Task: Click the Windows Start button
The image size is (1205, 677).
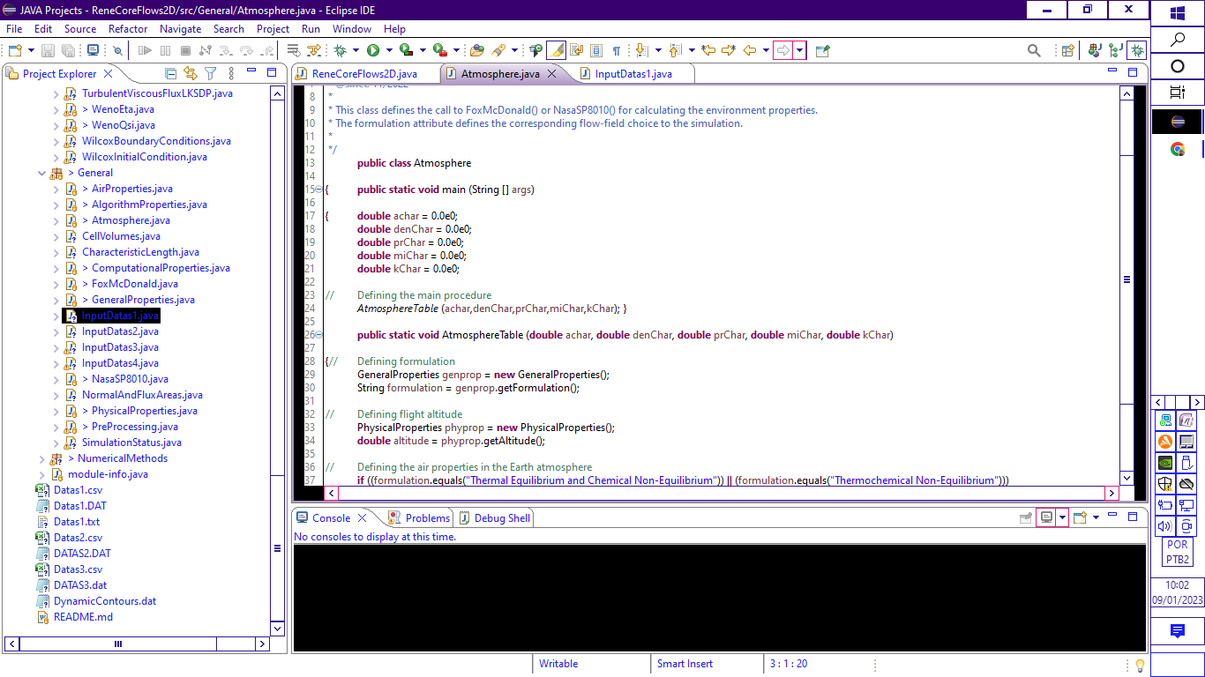Action: 1177,13
